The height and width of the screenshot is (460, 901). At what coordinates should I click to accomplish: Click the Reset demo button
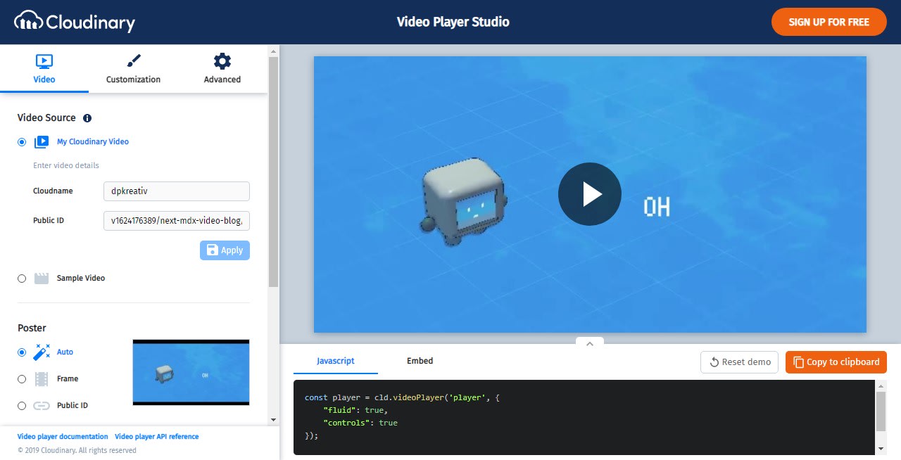(x=739, y=362)
